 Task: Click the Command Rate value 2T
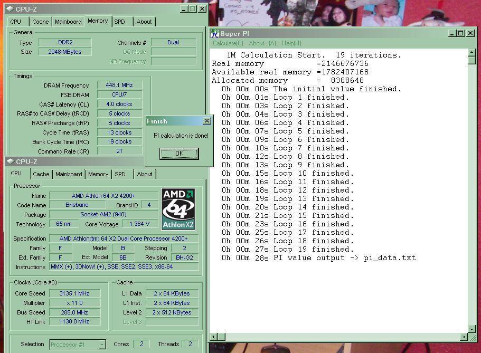click(119, 151)
